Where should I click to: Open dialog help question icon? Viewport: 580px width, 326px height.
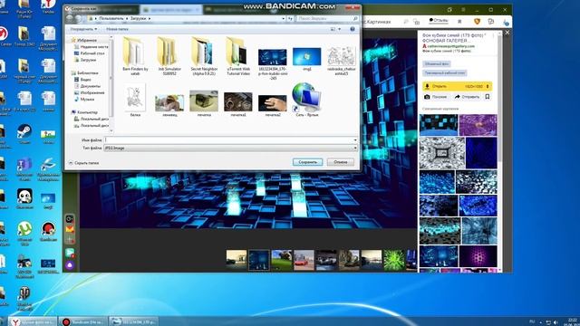point(353,29)
